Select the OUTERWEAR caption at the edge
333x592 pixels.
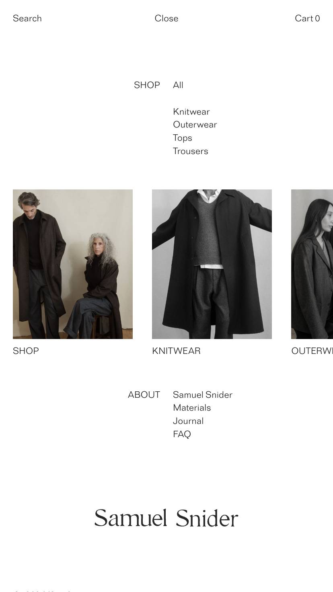click(312, 351)
